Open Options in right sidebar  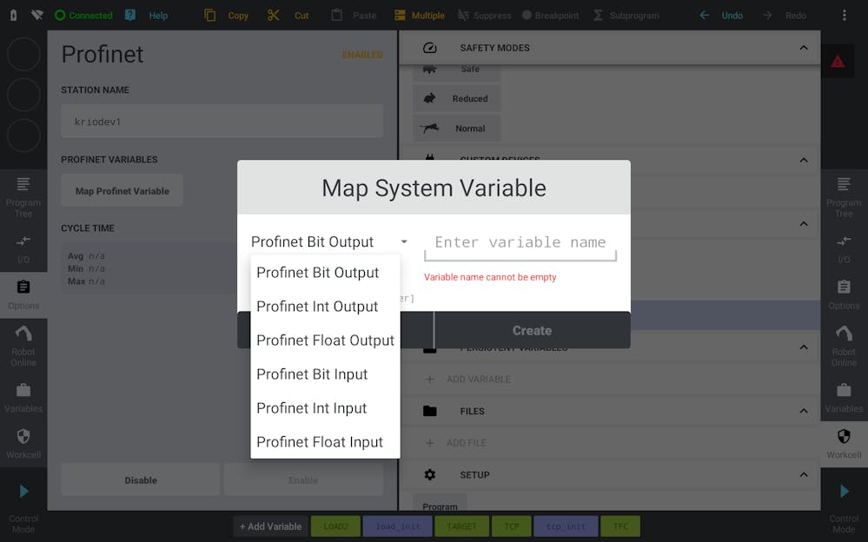[x=844, y=295]
